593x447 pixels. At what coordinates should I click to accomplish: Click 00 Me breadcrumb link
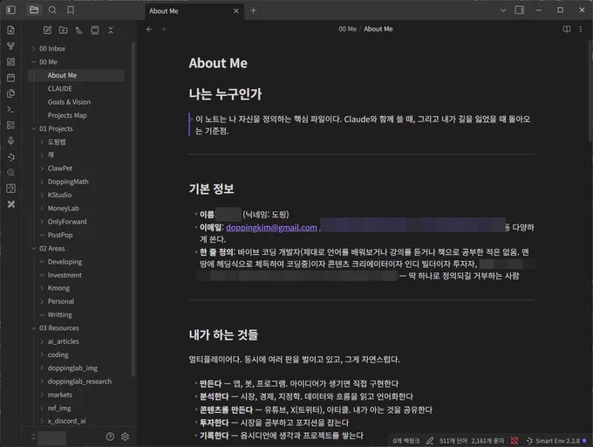click(x=347, y=29)
